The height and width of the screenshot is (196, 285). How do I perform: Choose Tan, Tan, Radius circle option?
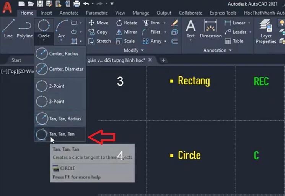pos(60,119)
